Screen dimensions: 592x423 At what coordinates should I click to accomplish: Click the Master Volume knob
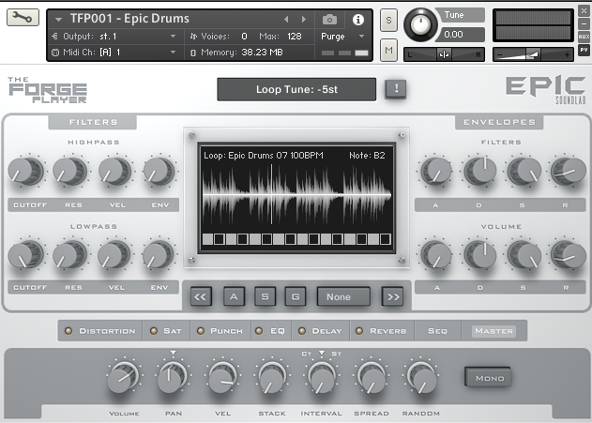click(123, 377)
